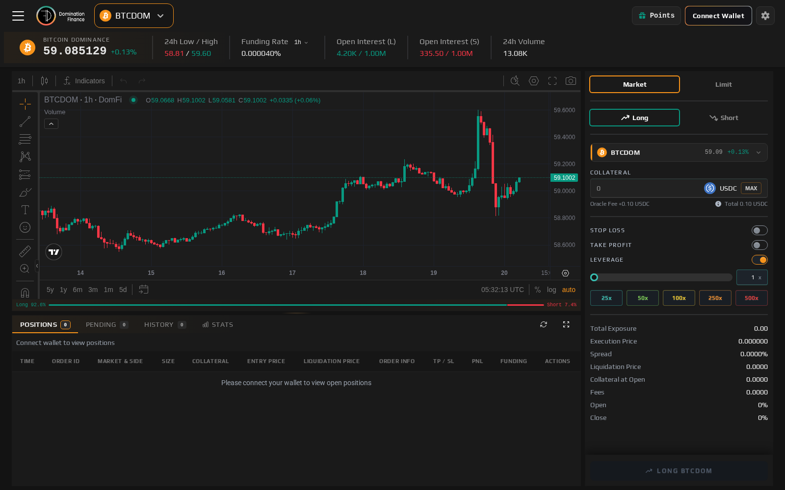
Task: Click the leverage multiplier input box
Action: 752,277
